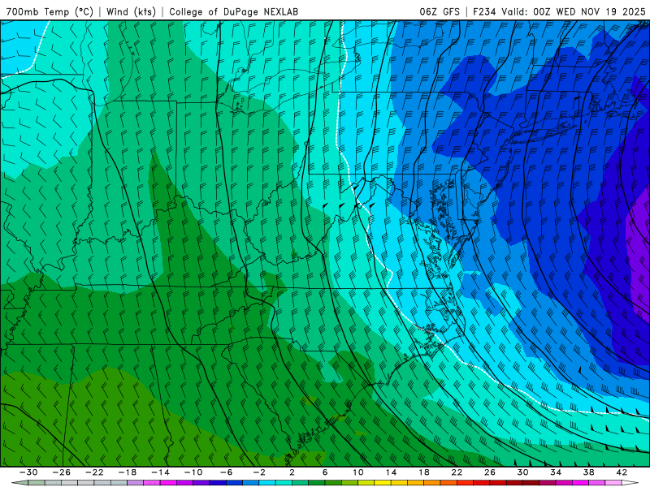Click the "06Z GFS" model run label
Viewport: 650px width, 487px height.
coord(440,12)
